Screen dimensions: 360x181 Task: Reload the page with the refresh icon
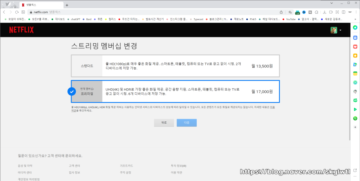point(17,12)
